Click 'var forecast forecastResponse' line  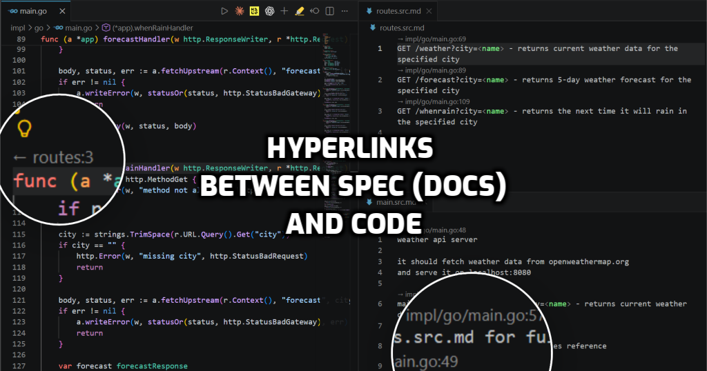(123, 366)
